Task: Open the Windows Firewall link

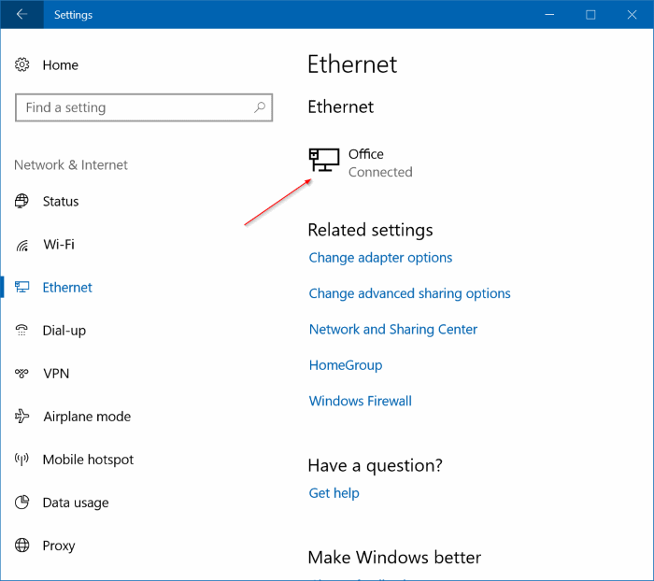Action: [360, 402]
